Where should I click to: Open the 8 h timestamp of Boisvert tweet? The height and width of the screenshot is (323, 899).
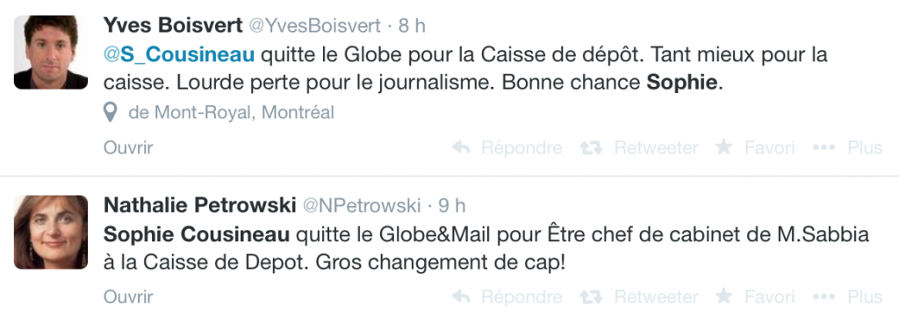[x=412, y=25]
